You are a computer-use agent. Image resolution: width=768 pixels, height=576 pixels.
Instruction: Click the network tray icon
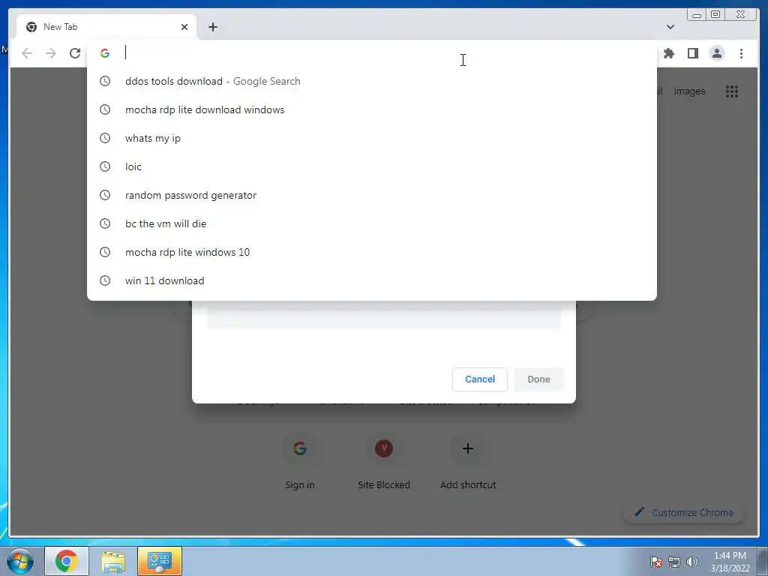674,562
